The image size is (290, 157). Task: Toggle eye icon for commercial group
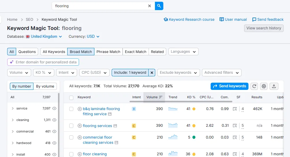click(x=54, y=131)
